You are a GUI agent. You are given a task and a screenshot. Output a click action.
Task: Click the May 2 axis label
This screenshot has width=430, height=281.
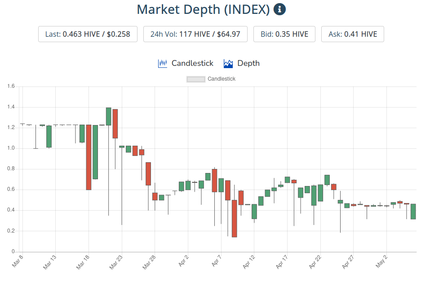[381, 261]
